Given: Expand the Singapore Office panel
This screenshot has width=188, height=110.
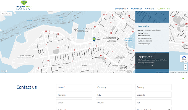Looking at the screenshot, I should pyautogui.click(x=152, y=65).
